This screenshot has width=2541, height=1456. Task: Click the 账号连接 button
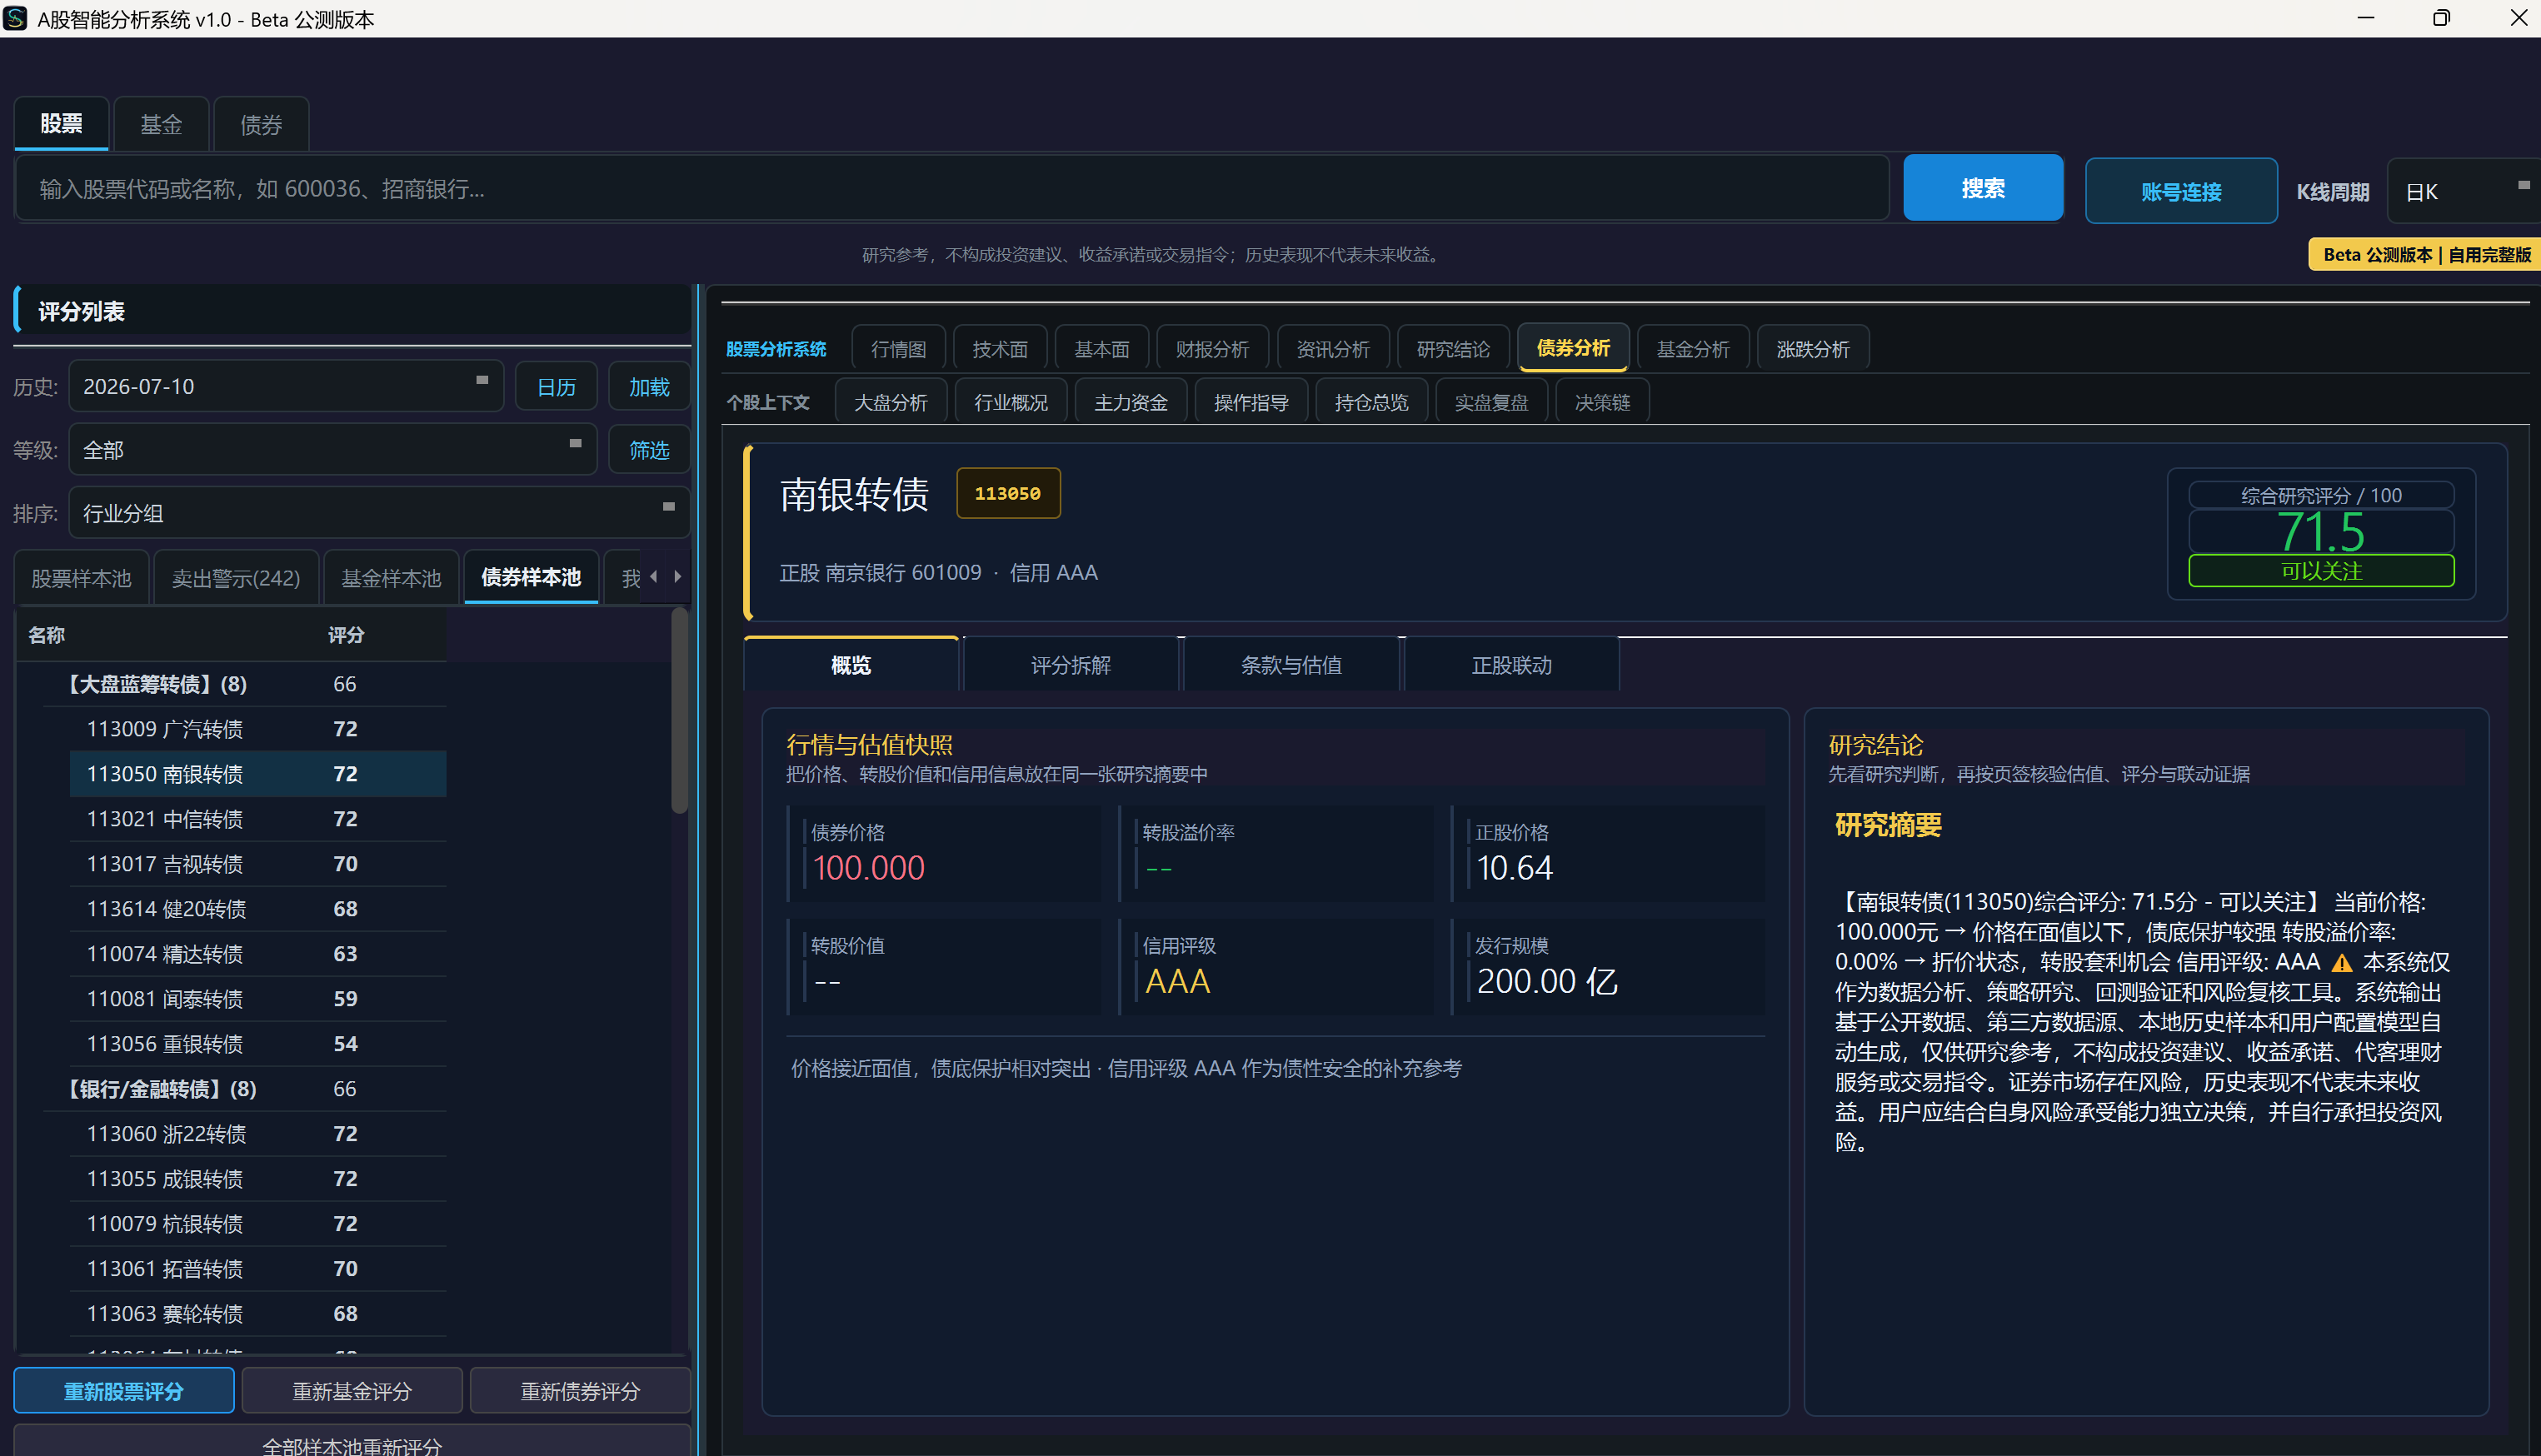coord(2181,191)
